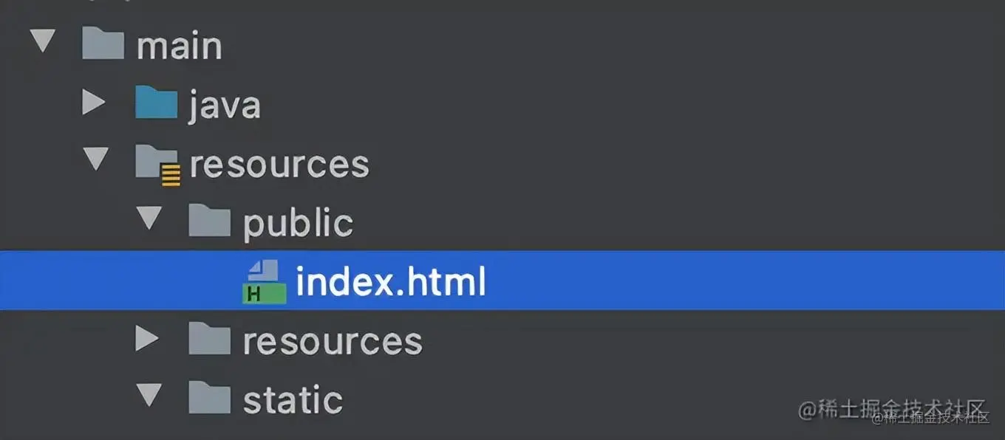Click the main folder icon

102,45
